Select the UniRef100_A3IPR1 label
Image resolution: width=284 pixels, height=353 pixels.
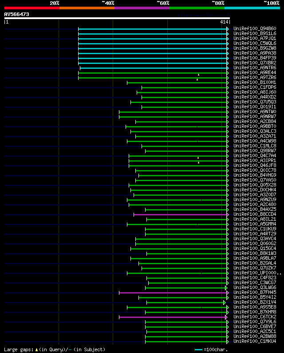[255, 161]
